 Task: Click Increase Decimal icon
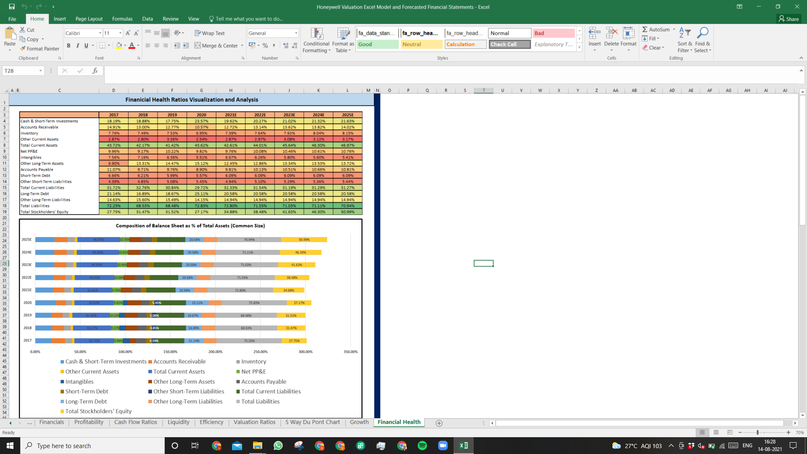pyautogui.click(x=286, y=45)
